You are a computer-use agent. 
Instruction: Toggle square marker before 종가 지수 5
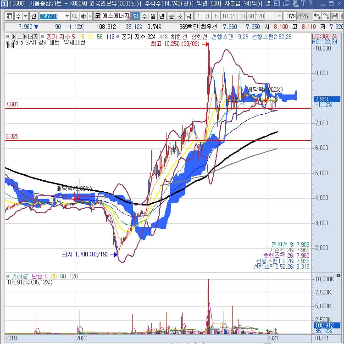tap(43, 37)
